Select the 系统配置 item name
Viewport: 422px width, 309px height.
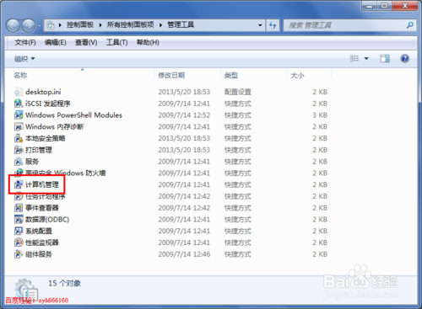point(39,231)
